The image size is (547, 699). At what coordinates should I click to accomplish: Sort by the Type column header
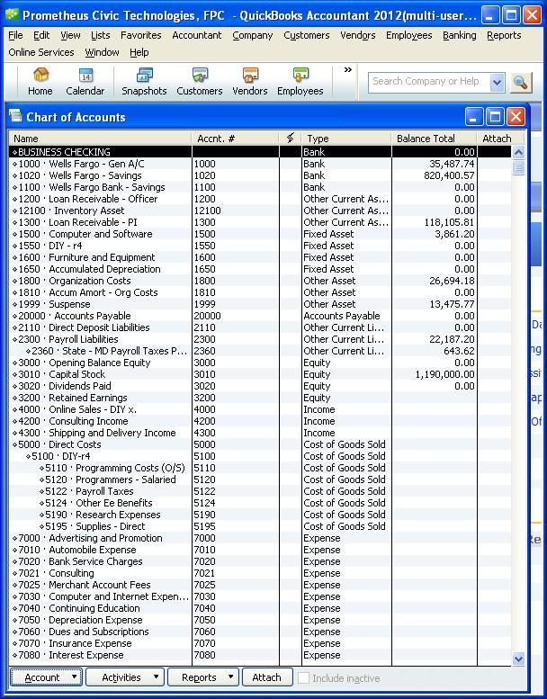click(x=346, y=139)
